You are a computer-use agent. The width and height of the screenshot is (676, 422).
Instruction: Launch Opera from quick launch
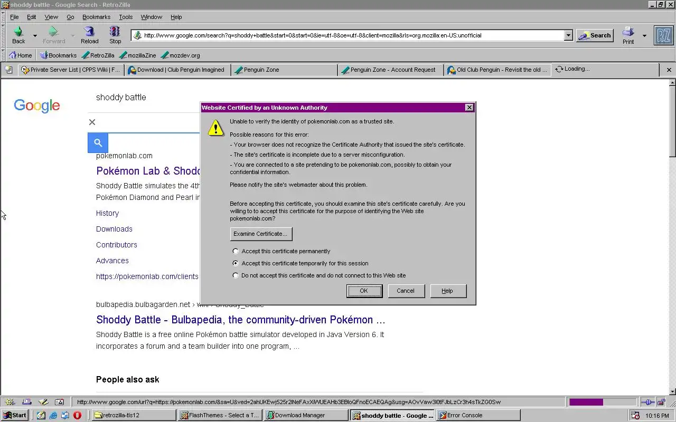[77, 415]
